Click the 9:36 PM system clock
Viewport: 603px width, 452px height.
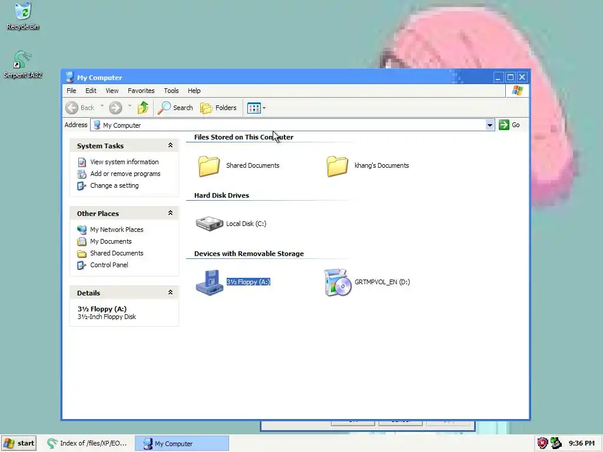click(x=581, y=443)
